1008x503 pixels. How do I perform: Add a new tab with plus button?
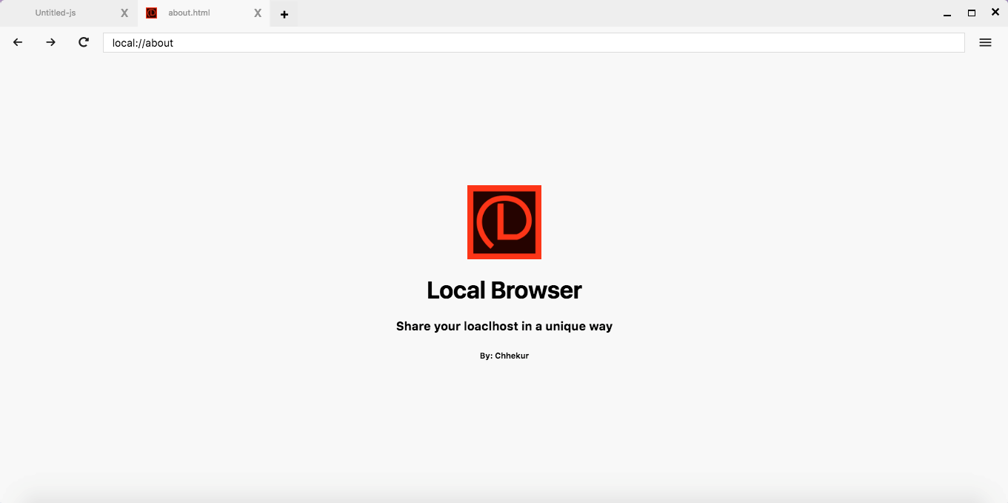pos(284,14)
